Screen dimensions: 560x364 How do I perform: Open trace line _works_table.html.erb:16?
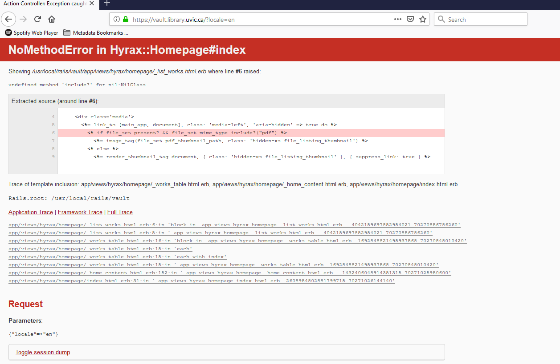pyautogui.click(x=237, y=241)
